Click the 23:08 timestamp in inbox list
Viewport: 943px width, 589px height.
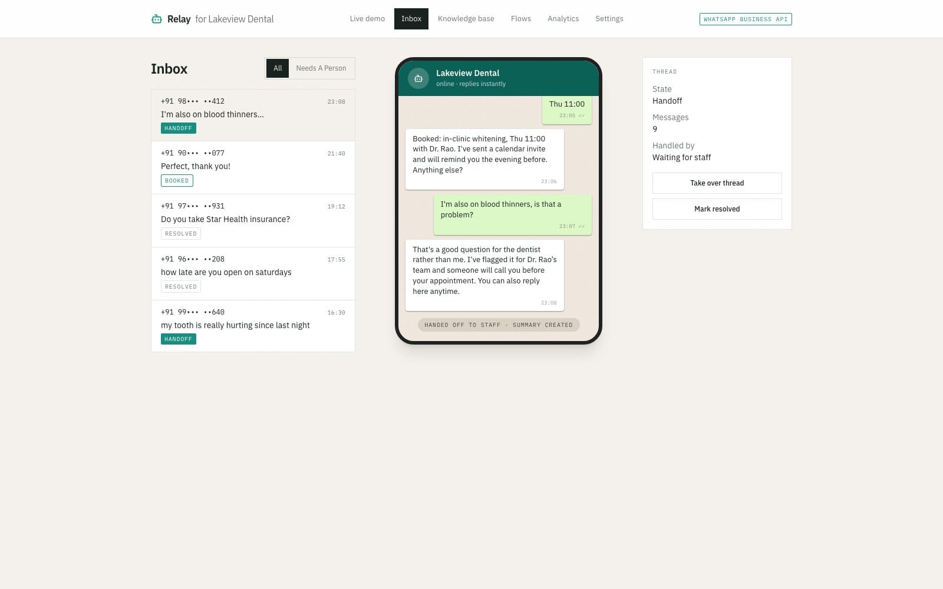point(337,102)
